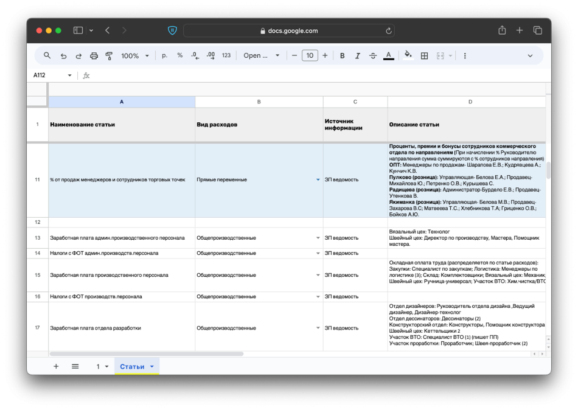
Task: Print the spreadsheet
Action: pyautogui.click(x=94, y=55)
